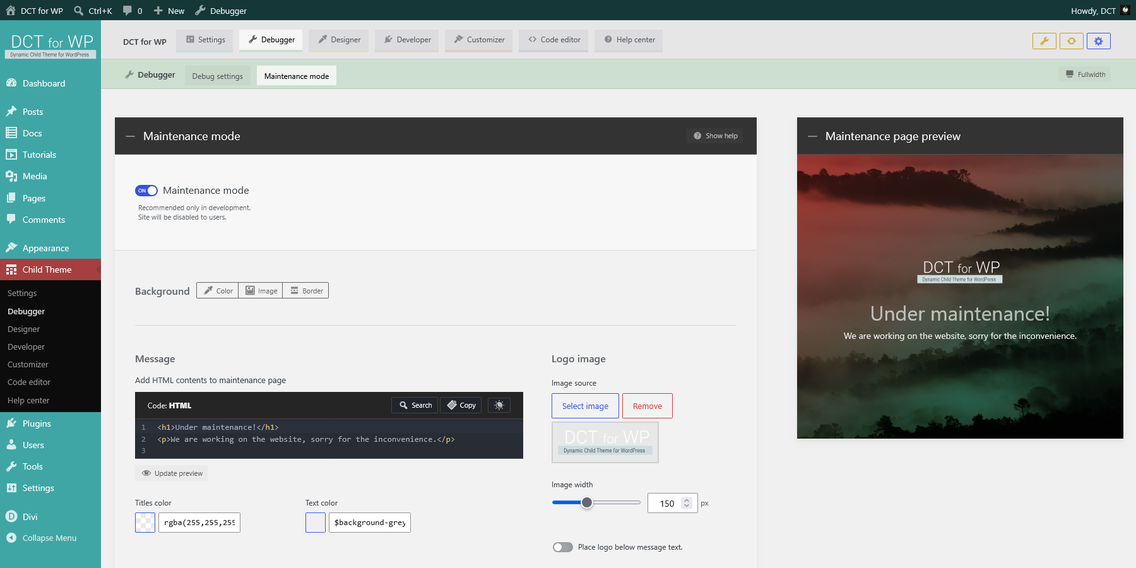This screenshot has width=1136, height=568.
Task: Click the Titles color swatch
Action: click(x=145, y=523)
